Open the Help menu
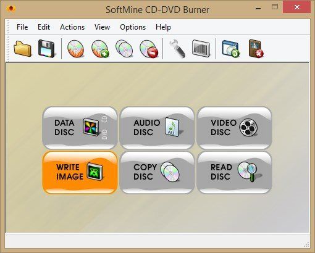This screenshot has height=253, width=315. point(163,27)
